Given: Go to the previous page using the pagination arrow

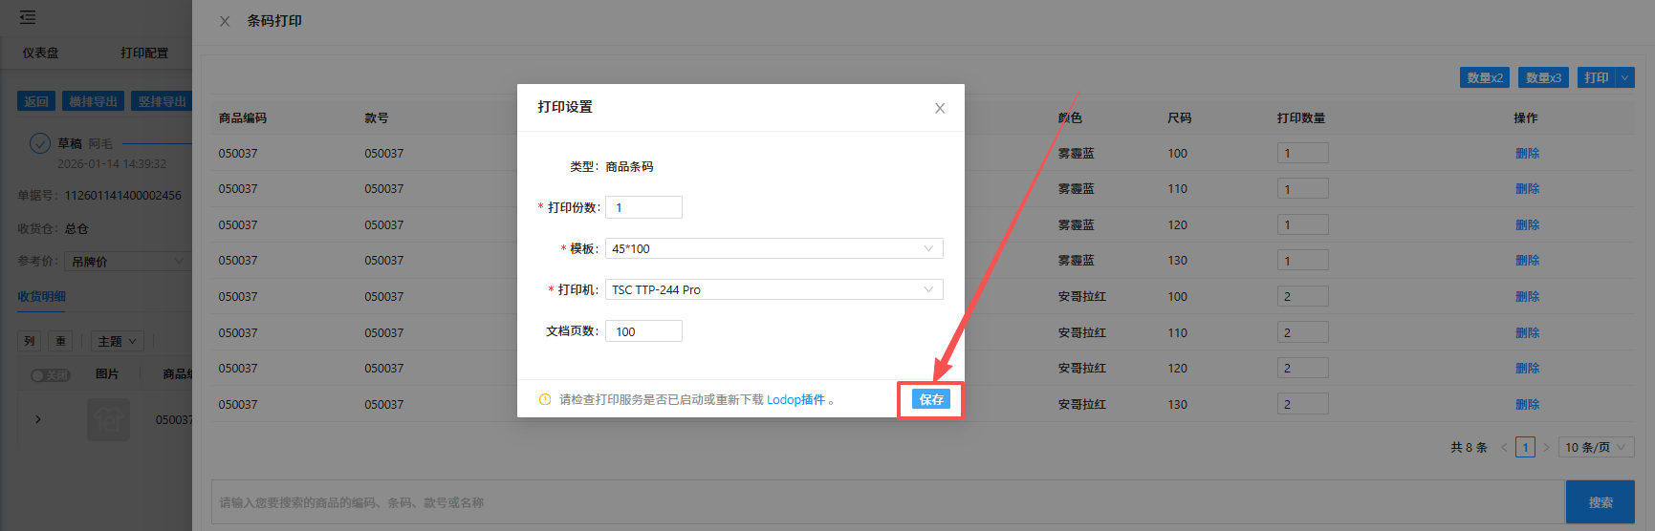Looking at the screenshot, I should coord(1504,447).
